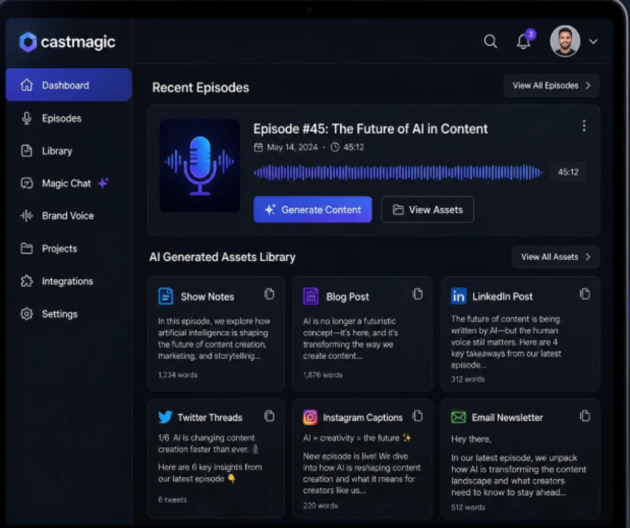
Task: Copy the Instagram Captions asset
Action: (x=418, y=416)
